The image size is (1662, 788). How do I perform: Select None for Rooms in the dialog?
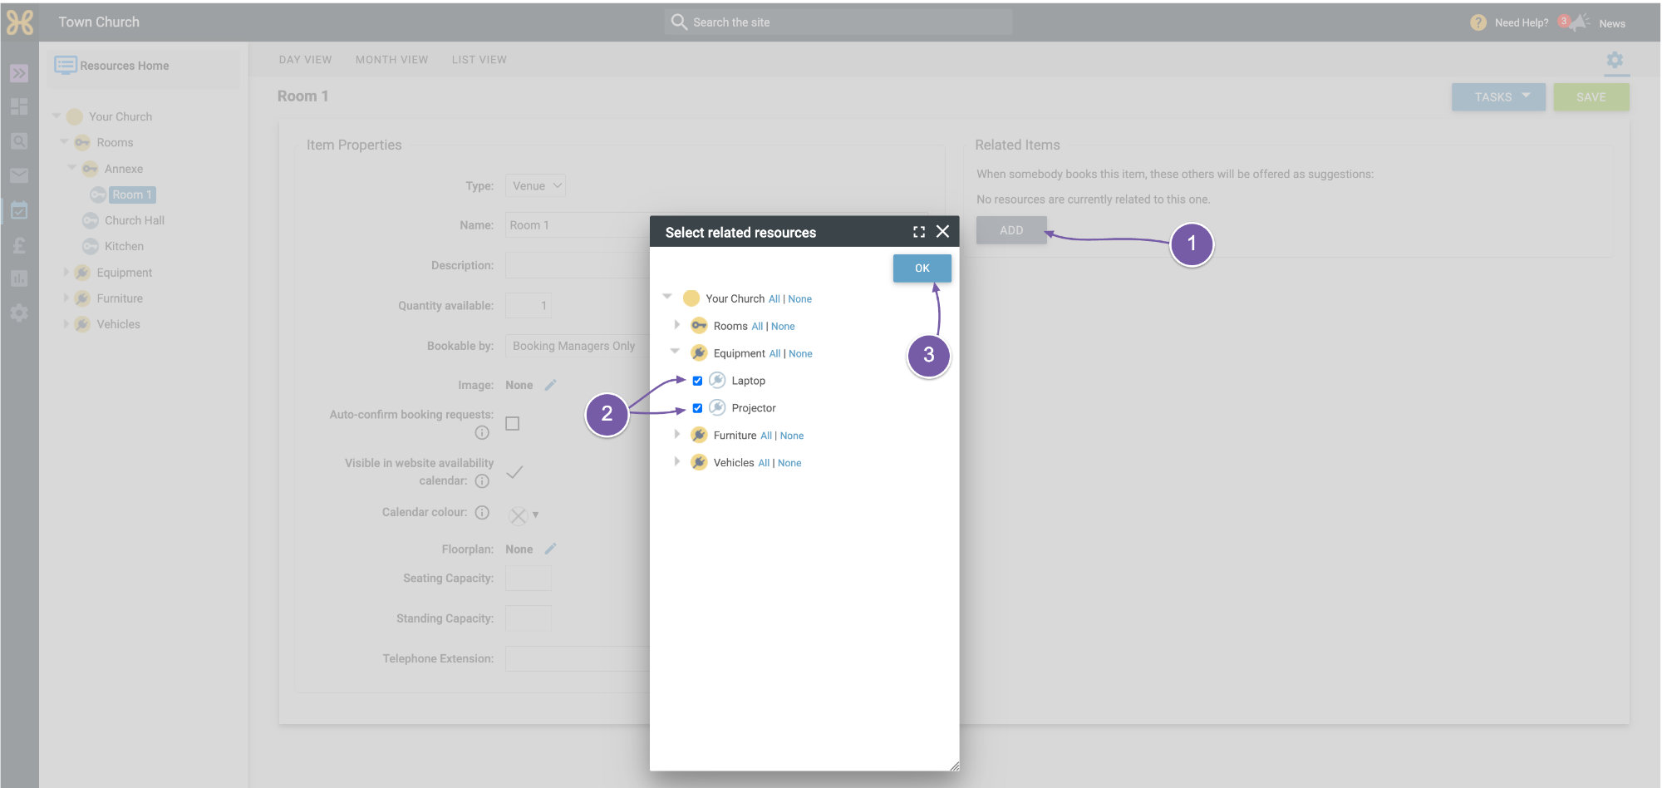click(x=783, y=327)
